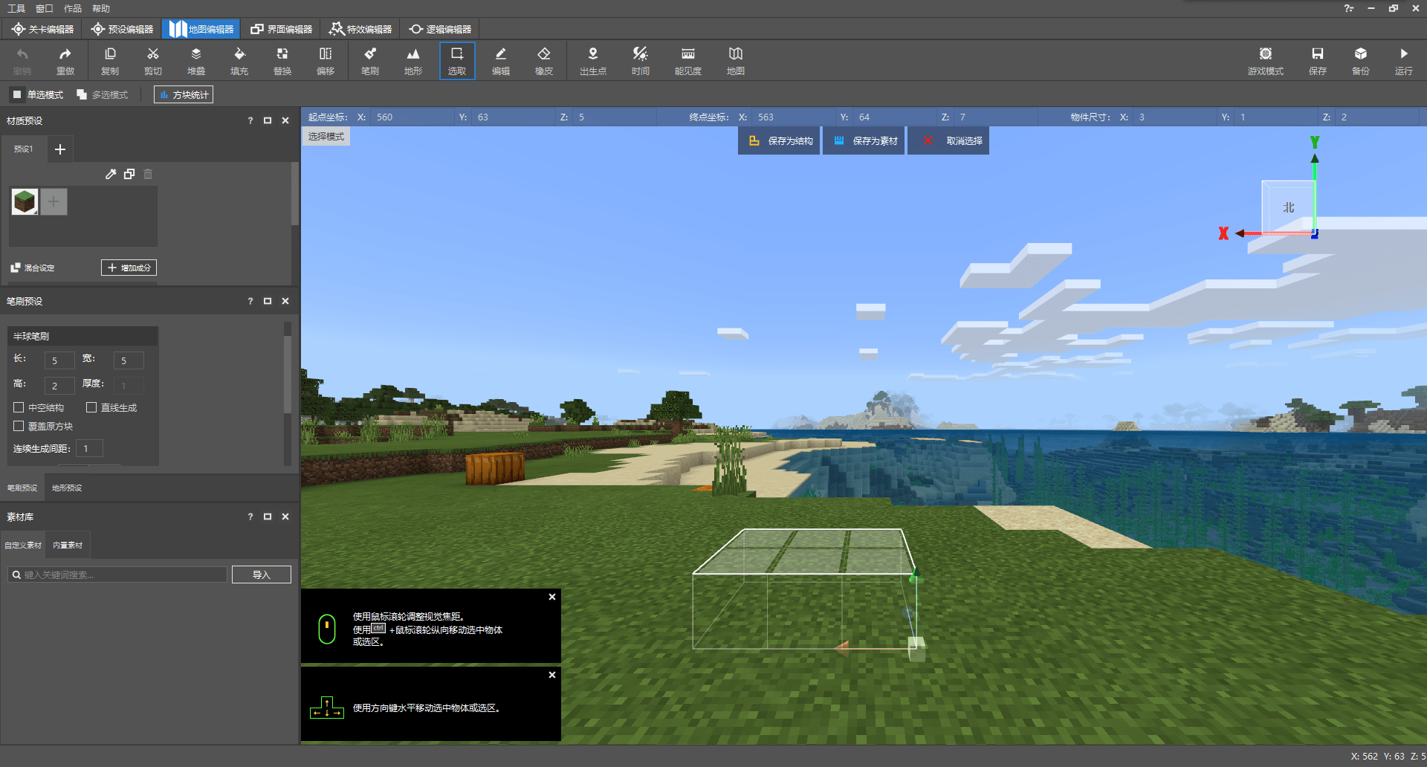The height and width of the screenshot is (767, 1427).
Task: Click the material edit pencil icon
Action: coord(111,174)
